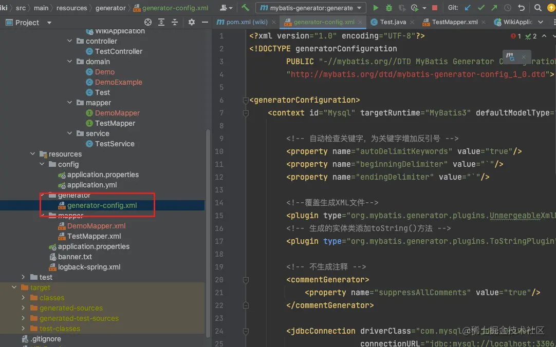Click the green typo warnings indicator
The height and width of the screenshot is (347, 556).
coord(531,36)
